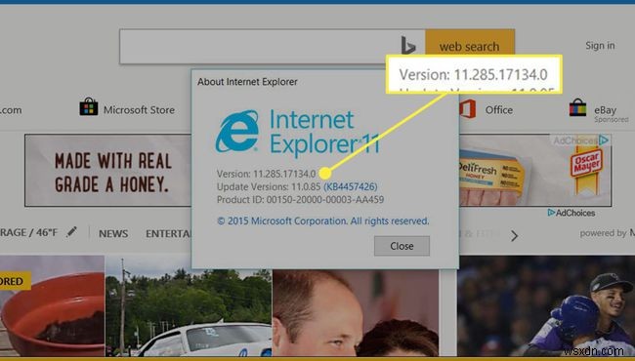Open the baseball players news thumbnail
Viewport: 635px width, 361px height.
[546, 305]
